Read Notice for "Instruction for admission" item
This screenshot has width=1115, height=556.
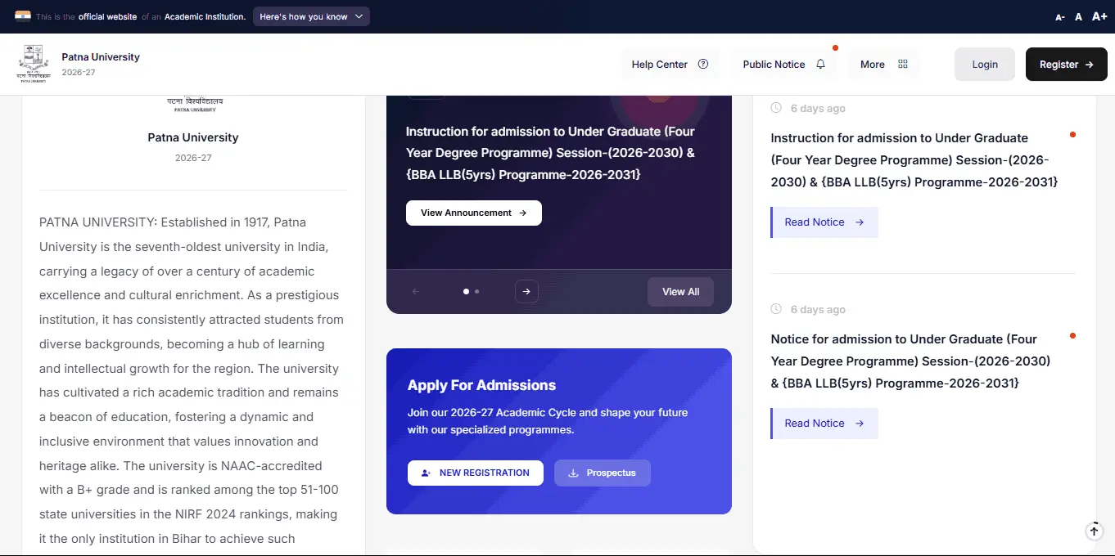(x=824, y=222)
